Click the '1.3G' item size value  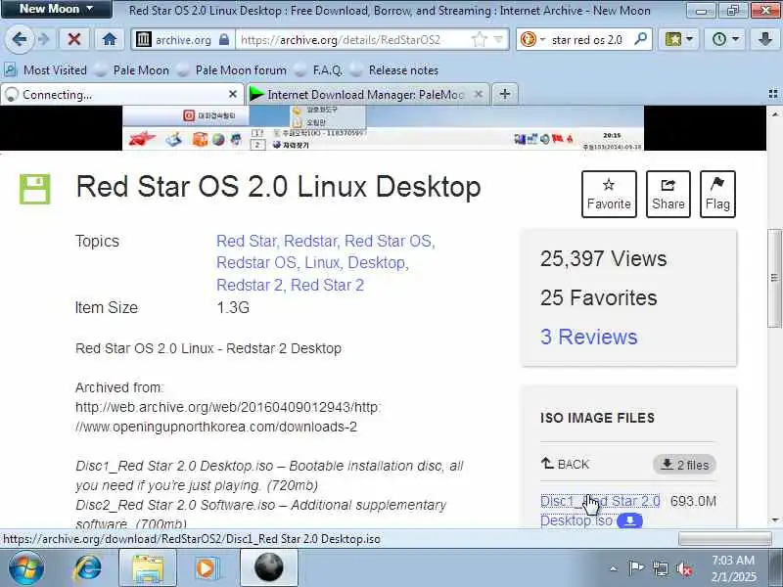[x=233, y=307]
